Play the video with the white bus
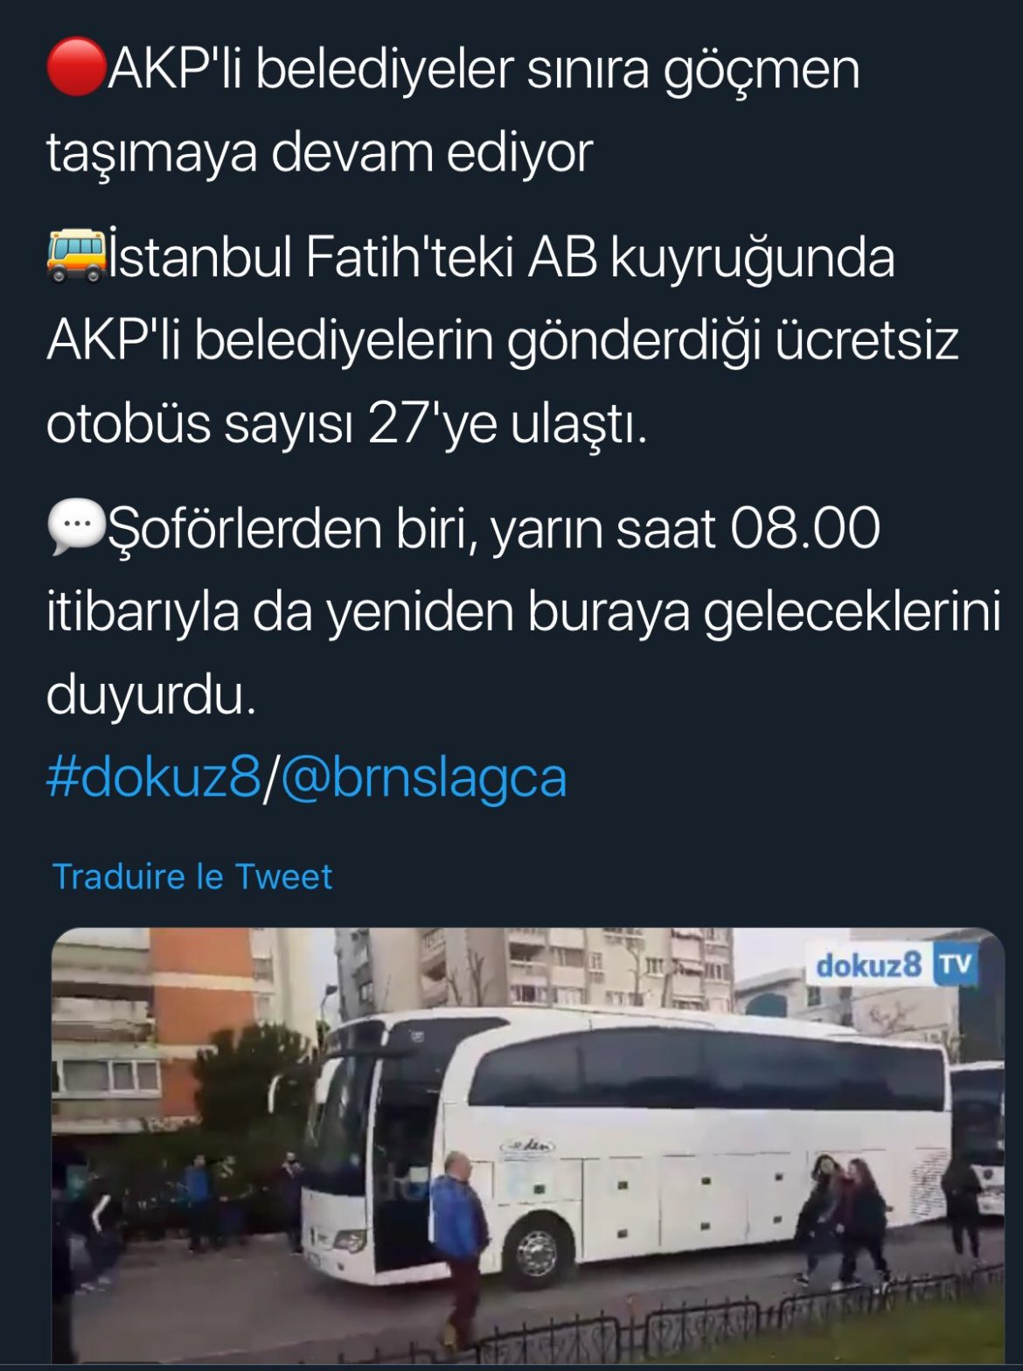 [528, 1145]
